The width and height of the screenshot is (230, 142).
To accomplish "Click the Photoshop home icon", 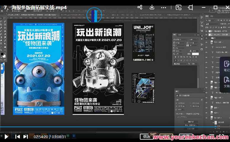I will pyautogui.click(x=2, y=11).
